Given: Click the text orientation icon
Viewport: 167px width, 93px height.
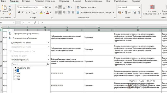Looking at the screenshot, I should click(x=69, y=7).
